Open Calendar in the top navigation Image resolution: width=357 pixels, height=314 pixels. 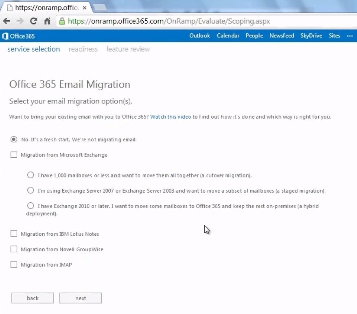228,36
